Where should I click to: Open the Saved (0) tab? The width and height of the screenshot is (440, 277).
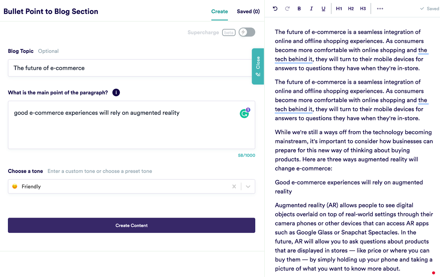(x=248, y=12)
